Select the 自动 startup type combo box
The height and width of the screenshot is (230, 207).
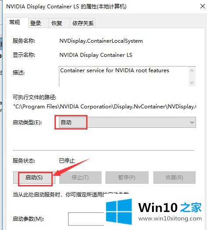[x=127, y=122]
